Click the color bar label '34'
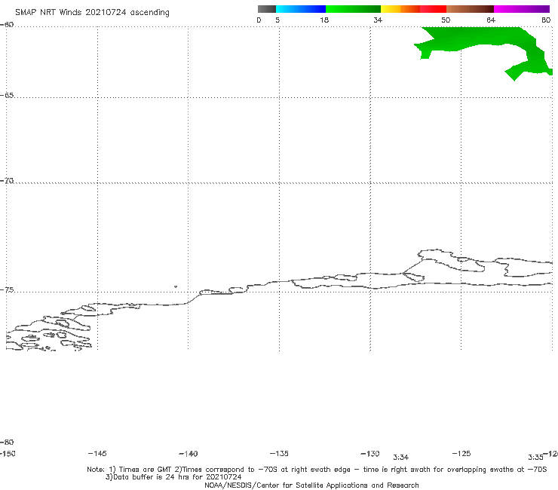 pyautogui.click(x=378, y=20)
